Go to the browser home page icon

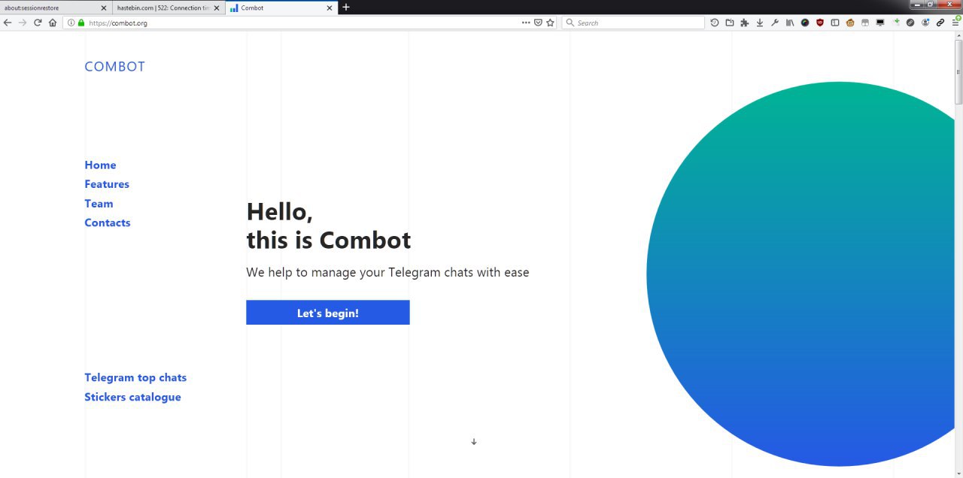click(x=53, y=23)
